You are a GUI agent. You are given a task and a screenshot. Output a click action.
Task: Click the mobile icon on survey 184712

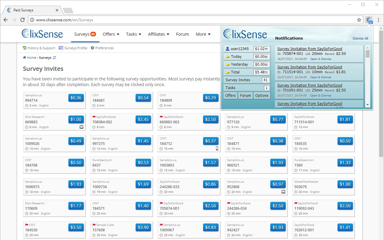[x=217, y=148]
